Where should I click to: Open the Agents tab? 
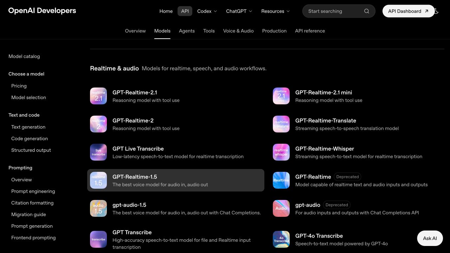click(187, 31)
